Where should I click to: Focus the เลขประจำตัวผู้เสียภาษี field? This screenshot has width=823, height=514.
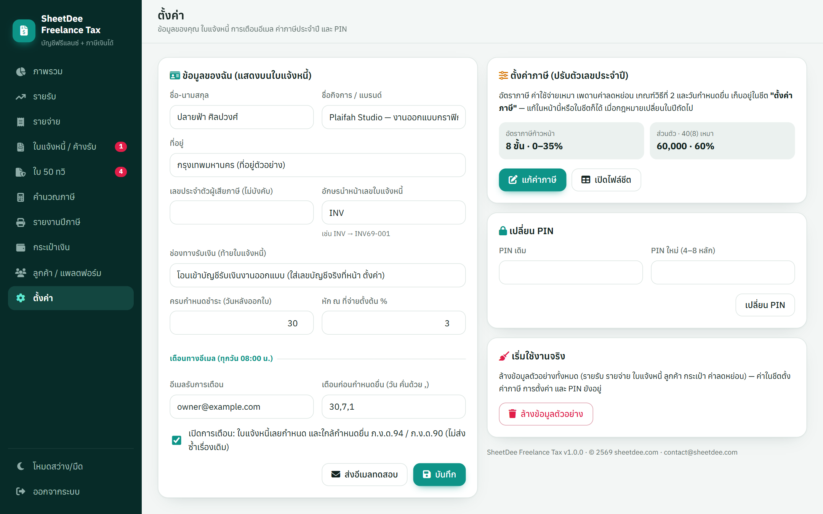click(242, 212)
